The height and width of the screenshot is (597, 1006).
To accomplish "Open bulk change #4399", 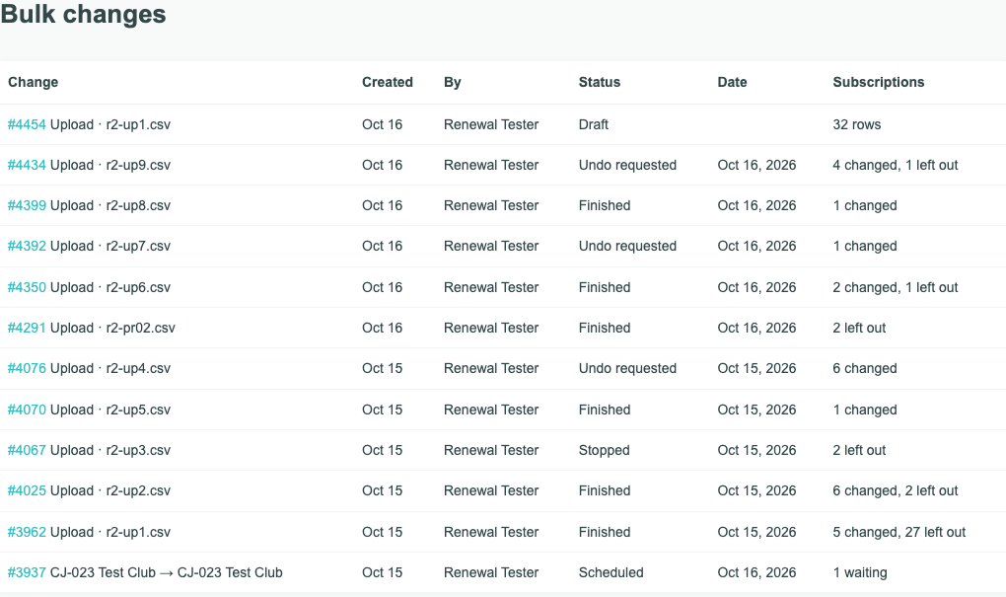I will (27, 205).
